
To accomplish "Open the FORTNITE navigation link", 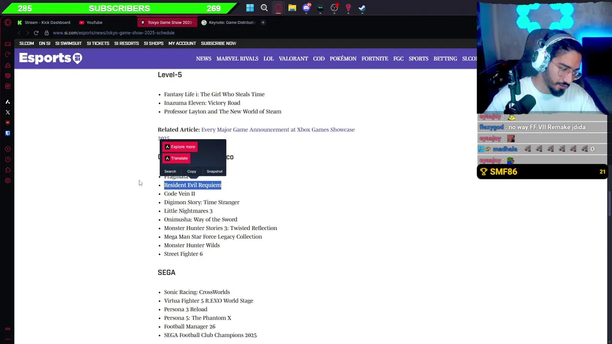I will click(375, 59).
